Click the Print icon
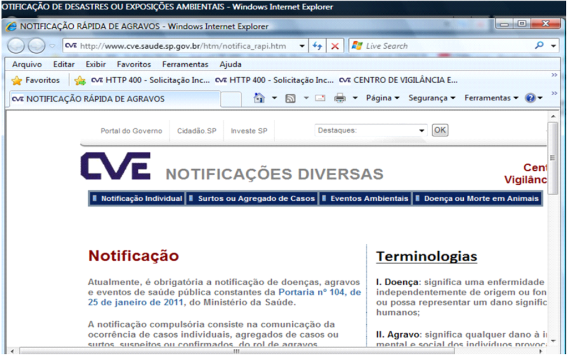 340,98
